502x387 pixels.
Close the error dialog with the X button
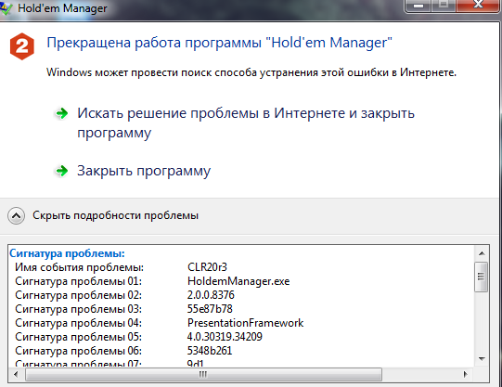[x=479, y=5]
